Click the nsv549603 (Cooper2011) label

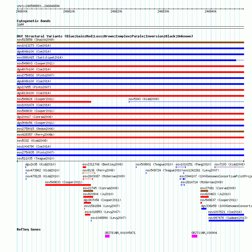(x=36, y=63)
